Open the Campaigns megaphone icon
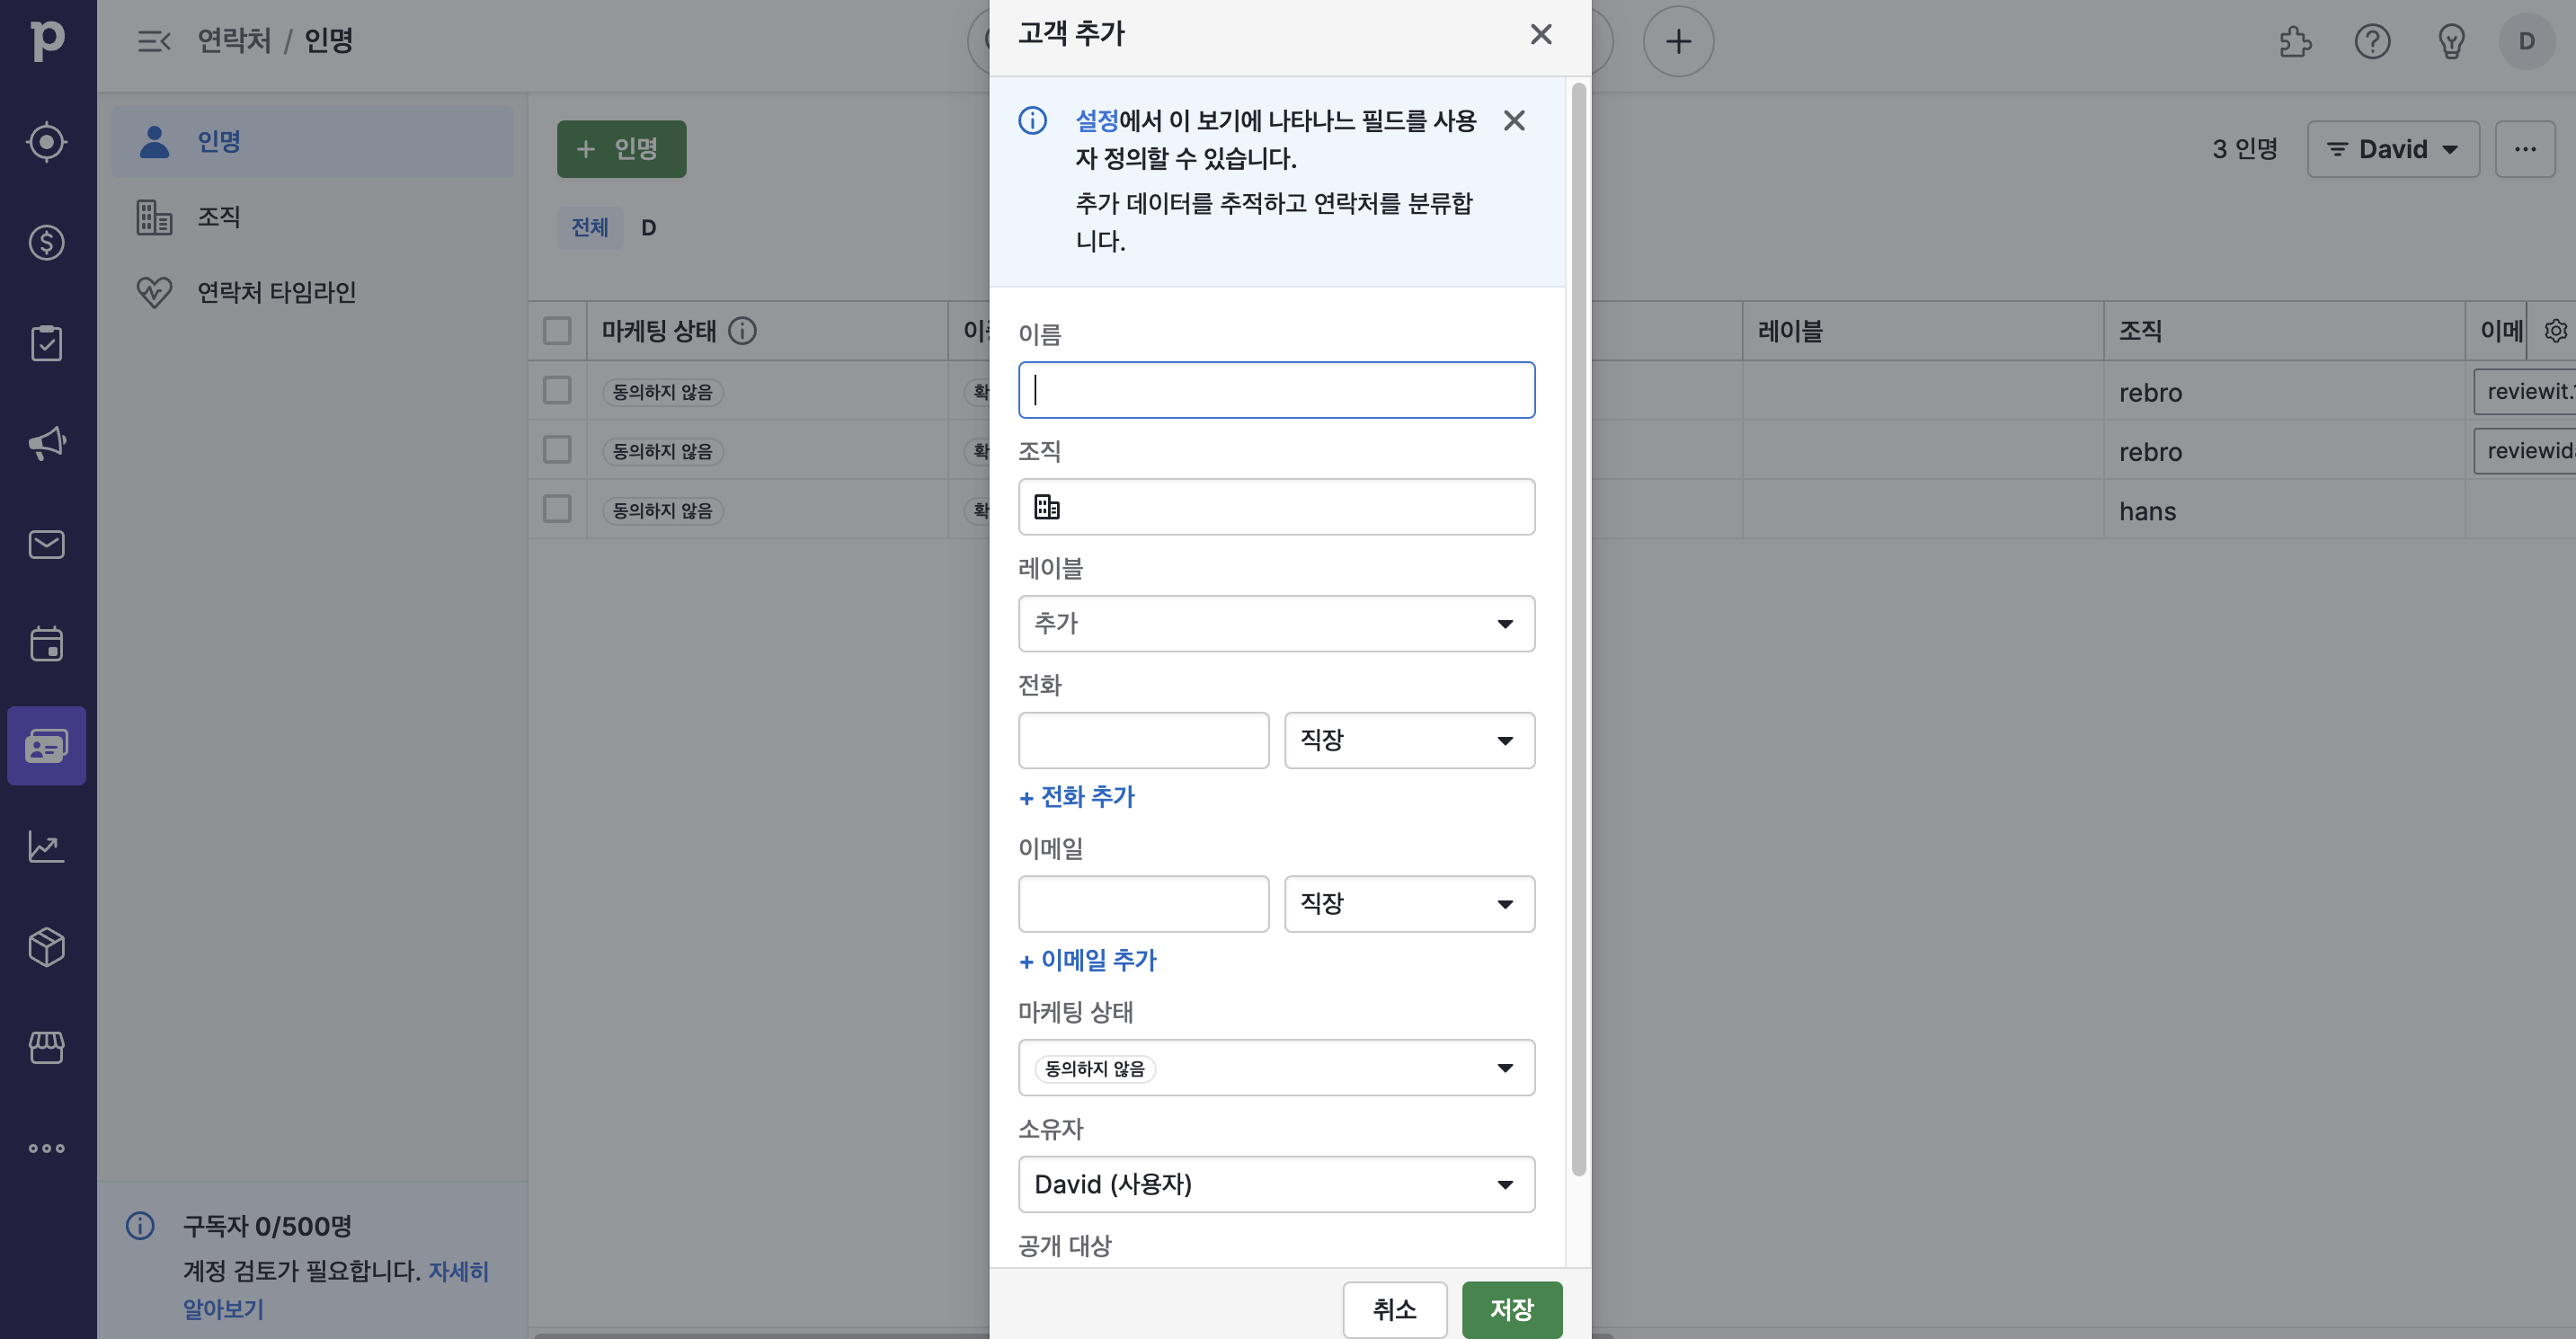The width and height of the screenshot is (2576, 1339). coord(46,443)
